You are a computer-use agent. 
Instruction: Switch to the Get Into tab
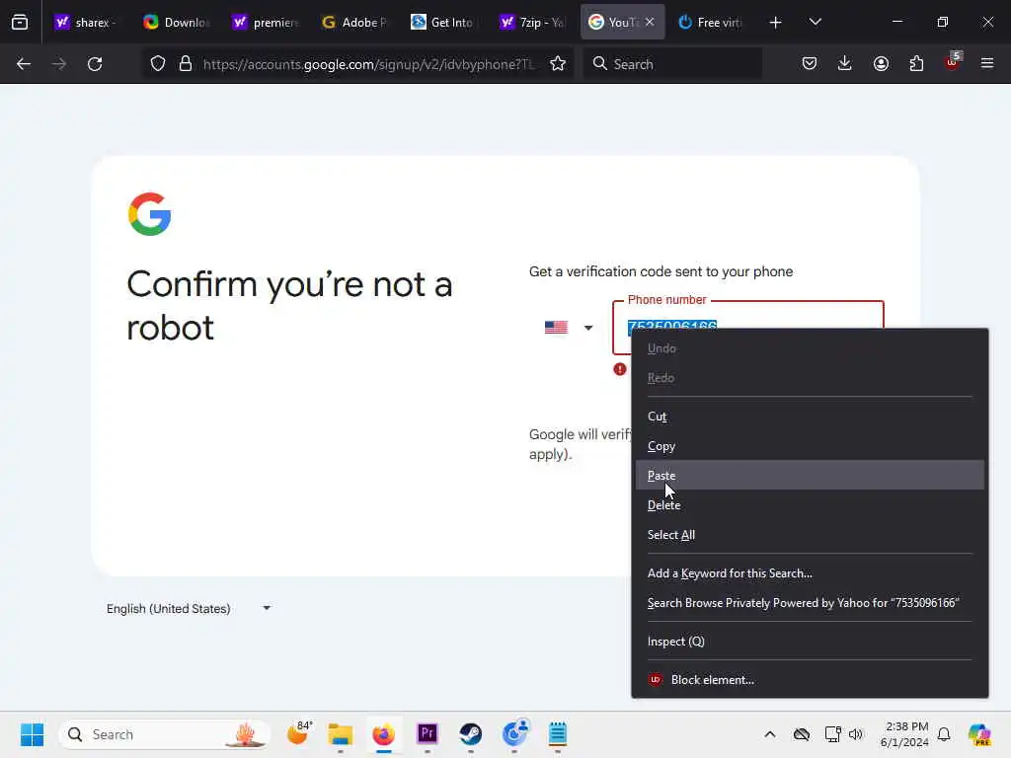point(443,23)
